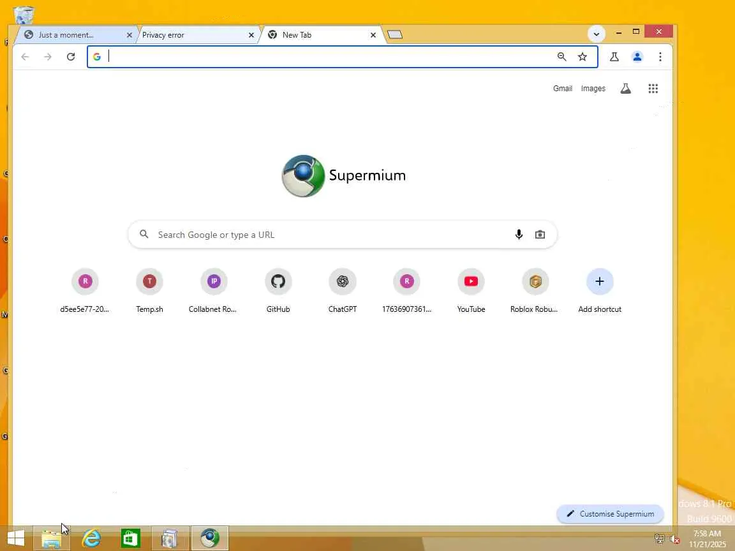Click the Supermium taskbar icon
This screenshot has height=551, width=735.
coord(209,538)
